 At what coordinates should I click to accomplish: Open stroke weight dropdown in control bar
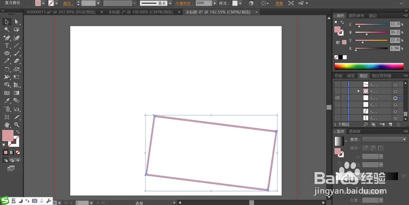coord(98,3)
